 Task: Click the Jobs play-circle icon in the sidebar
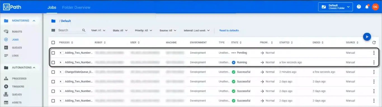click(6, 39)
